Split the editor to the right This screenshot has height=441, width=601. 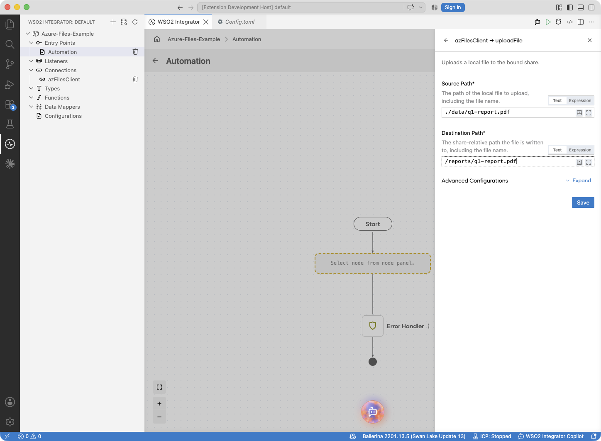581,22
